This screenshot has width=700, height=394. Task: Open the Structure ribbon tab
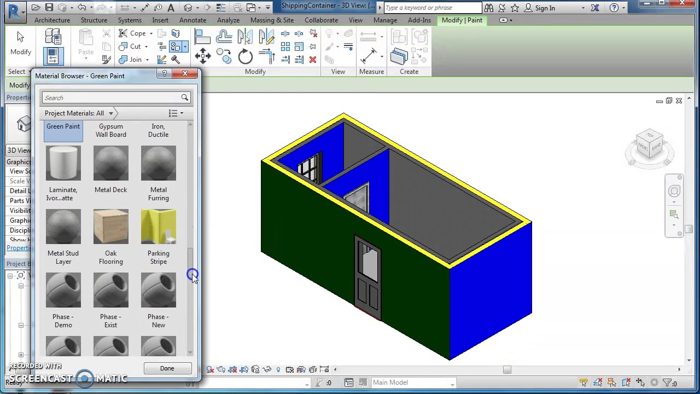[94, 20]
